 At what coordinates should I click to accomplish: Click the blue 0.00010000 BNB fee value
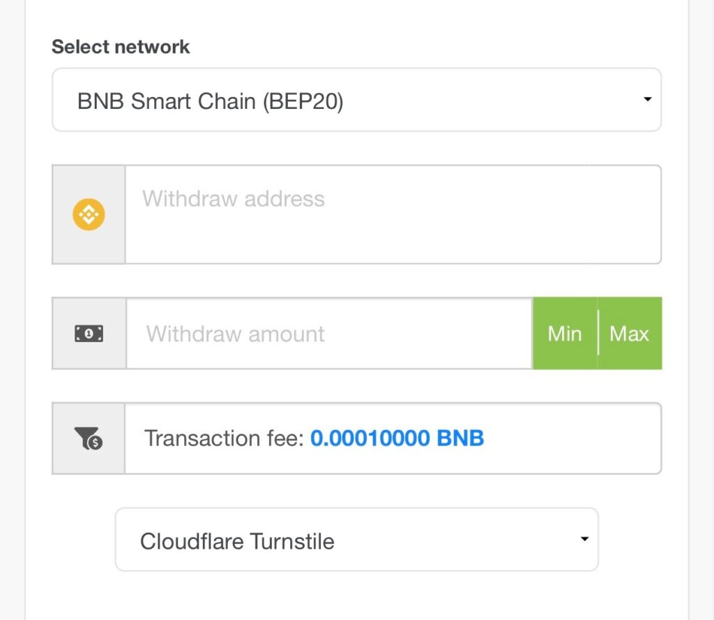397,438
